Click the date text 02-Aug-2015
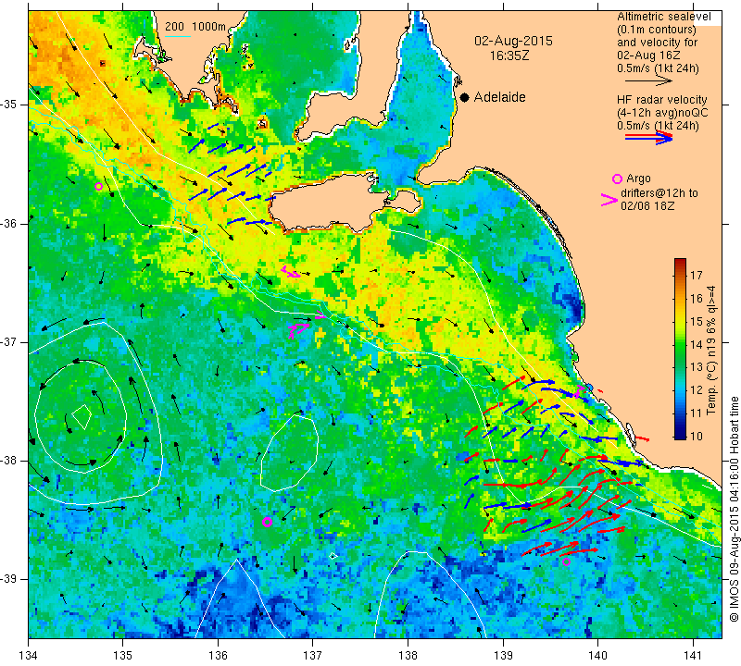This screenshot has height=666, width=741. tap(513, 41)
